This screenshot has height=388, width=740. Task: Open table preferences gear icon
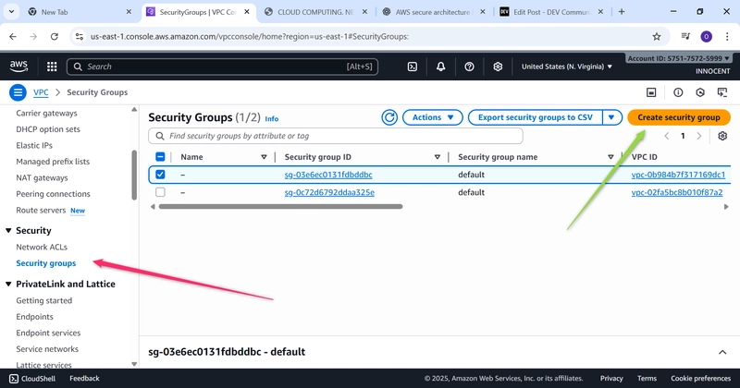tap(722, 136)
